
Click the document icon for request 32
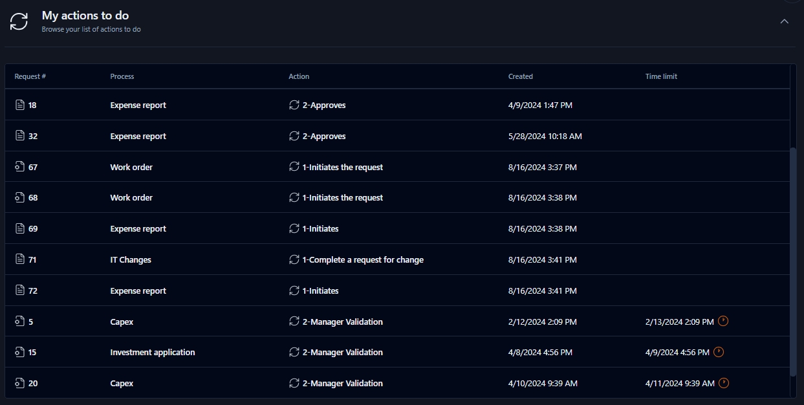pyautogui.click(x=19, y=136)
